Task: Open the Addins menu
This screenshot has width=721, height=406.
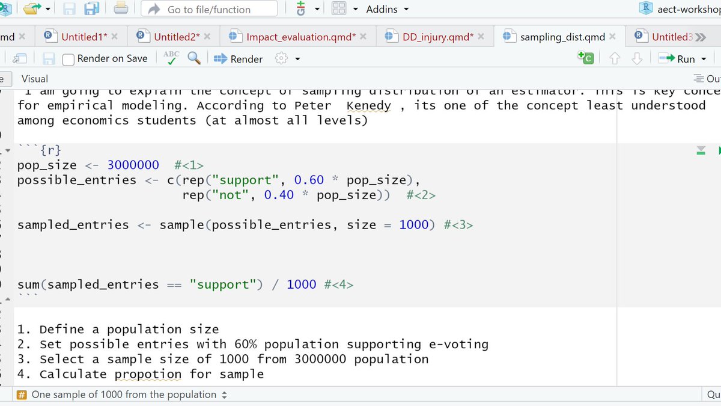Action: [x=382, y=9]
